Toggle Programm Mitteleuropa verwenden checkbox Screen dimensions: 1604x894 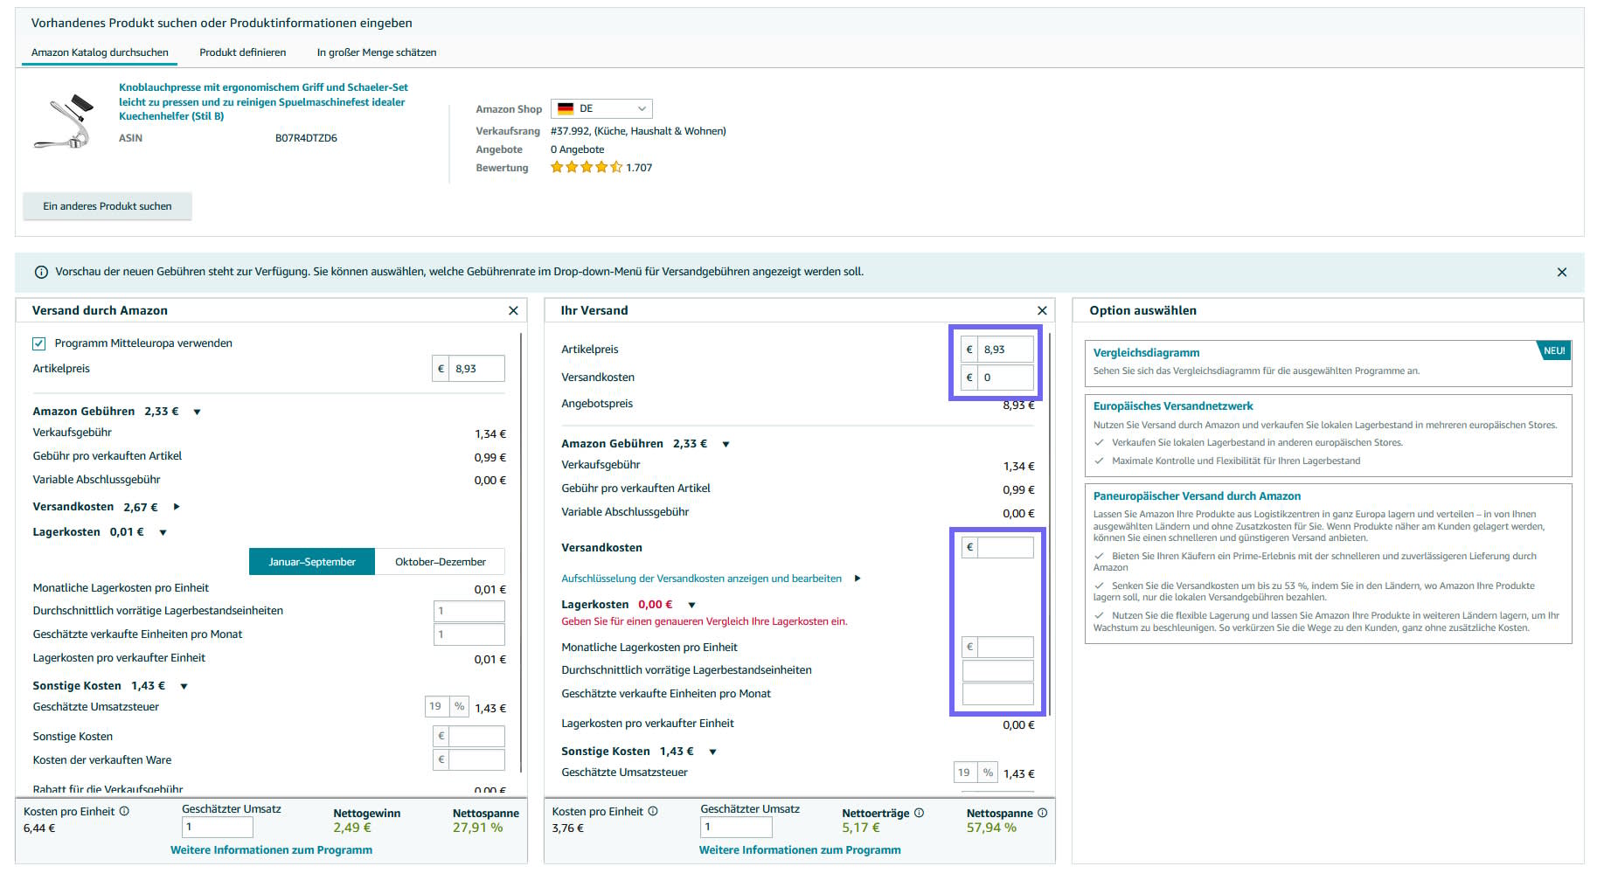(39, 343)
